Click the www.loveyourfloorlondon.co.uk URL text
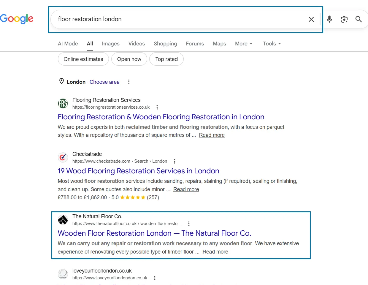Viewport: 368px width, 285px height. click(x=110, y=278)
